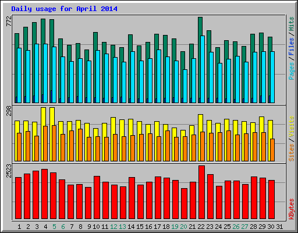Click green weekend day label 12
The image size is (298, 233).
113,227
